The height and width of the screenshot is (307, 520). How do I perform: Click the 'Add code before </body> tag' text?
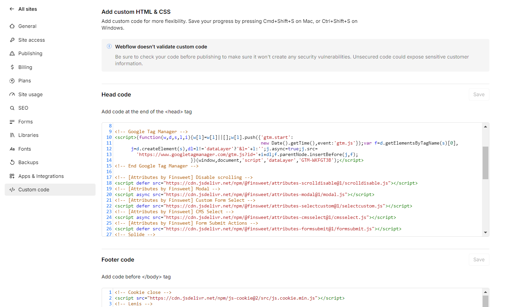[136, 277]
